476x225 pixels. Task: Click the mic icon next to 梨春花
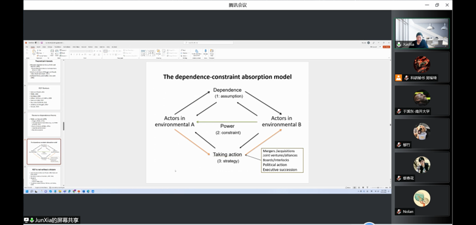pyautogui.click(x=399, y=178)
